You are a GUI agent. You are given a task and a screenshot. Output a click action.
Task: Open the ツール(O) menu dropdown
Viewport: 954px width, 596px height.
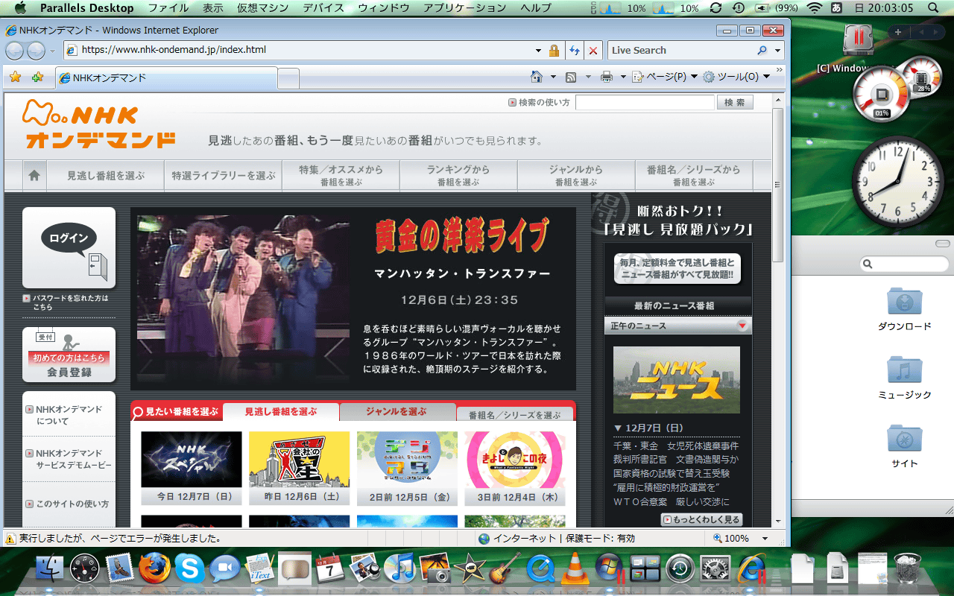tap(736, 77)
